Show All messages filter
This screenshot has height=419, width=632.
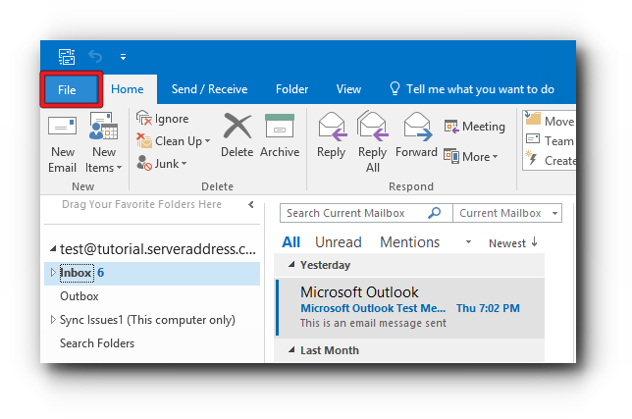290,242
